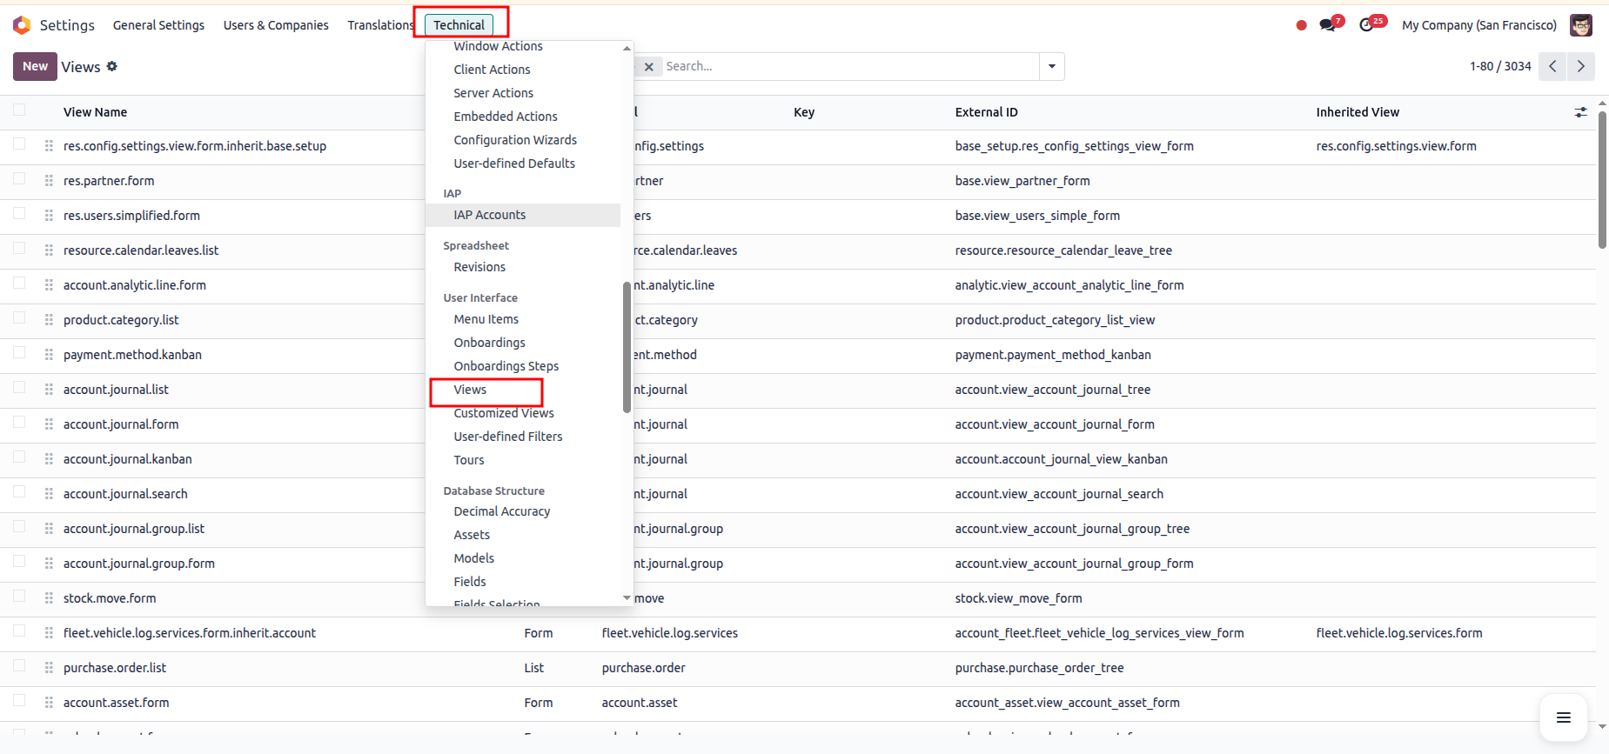
Task: Go to next page of records
Action: click(x=1580, y=66)
